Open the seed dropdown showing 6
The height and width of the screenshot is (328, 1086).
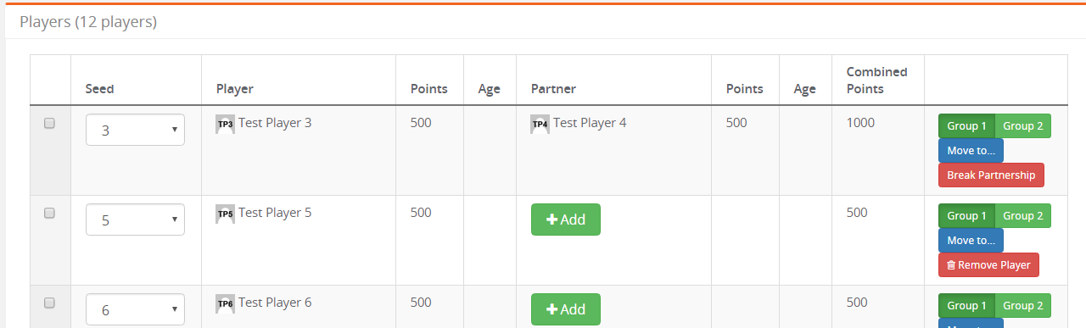click(135, 309)
